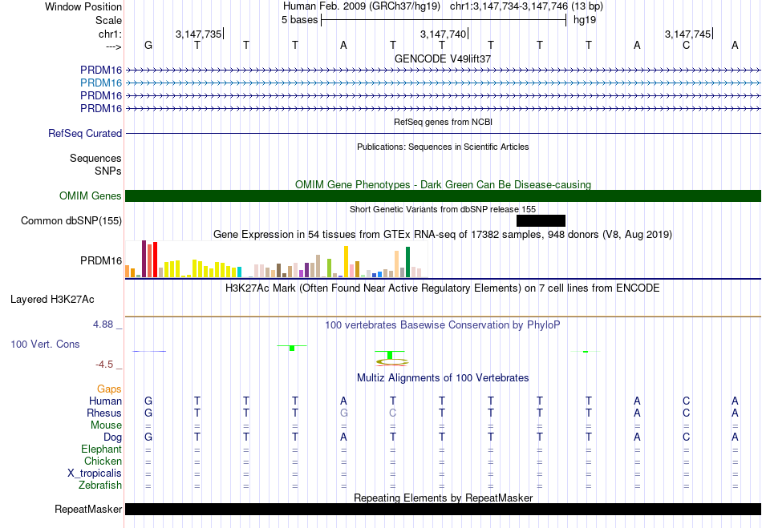
Task: Select the Elephant alignment row label
Action: point(102,449)
